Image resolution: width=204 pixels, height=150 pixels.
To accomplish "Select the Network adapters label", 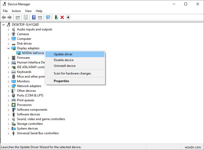I will 29,86.
